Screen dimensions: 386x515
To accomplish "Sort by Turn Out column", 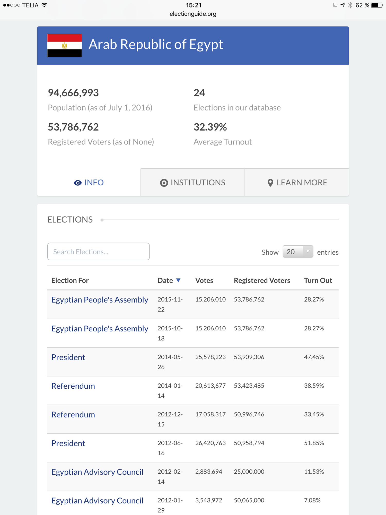I will click(318, 280).
